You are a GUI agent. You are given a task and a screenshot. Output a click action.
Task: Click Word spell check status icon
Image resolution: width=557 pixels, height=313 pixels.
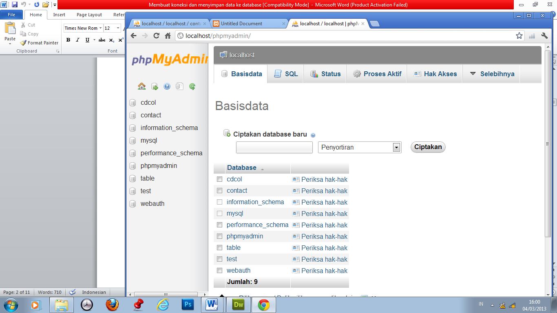click(73, 292)
